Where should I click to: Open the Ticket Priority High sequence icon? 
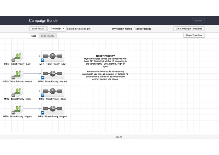click(53, 91)
